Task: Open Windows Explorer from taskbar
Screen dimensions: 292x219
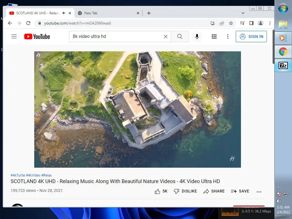Action: point(283,25)
